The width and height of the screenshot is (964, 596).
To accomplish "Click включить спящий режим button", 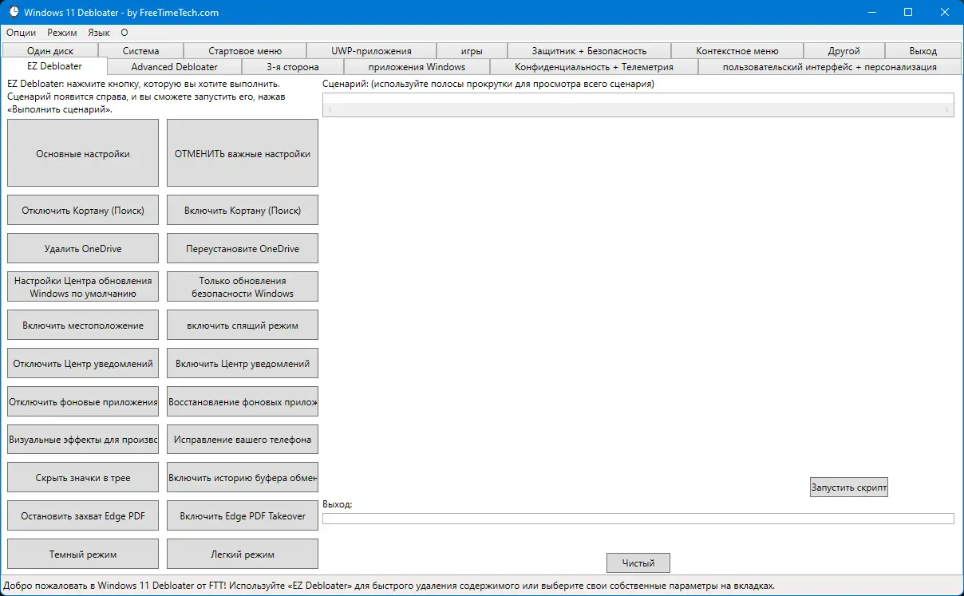I will tap(243, 325).
